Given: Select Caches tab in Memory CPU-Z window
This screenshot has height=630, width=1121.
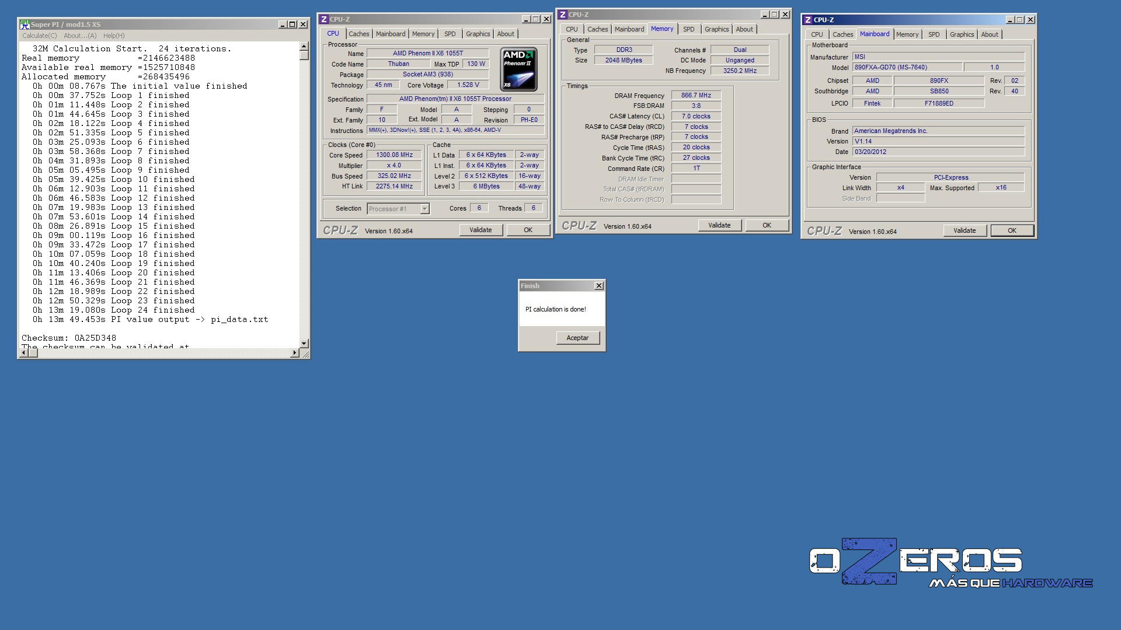Looking at the screenshot, I should 598,29.
